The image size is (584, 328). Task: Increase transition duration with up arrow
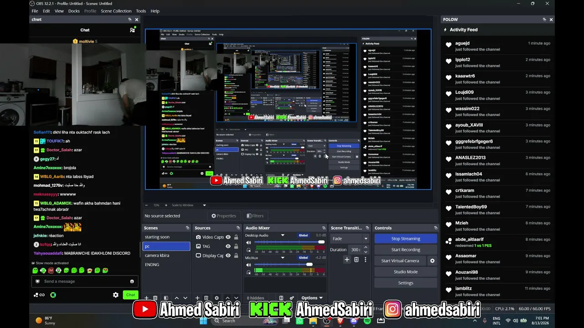point(365,247)
